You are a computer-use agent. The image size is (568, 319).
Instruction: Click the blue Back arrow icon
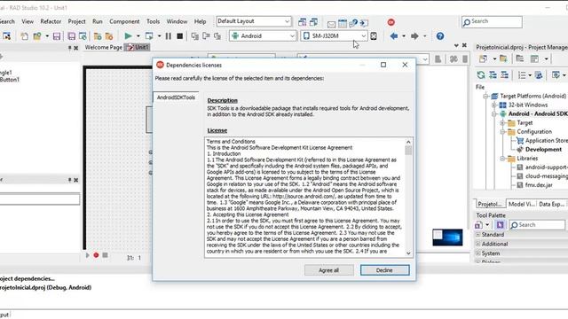pos(394,35)
